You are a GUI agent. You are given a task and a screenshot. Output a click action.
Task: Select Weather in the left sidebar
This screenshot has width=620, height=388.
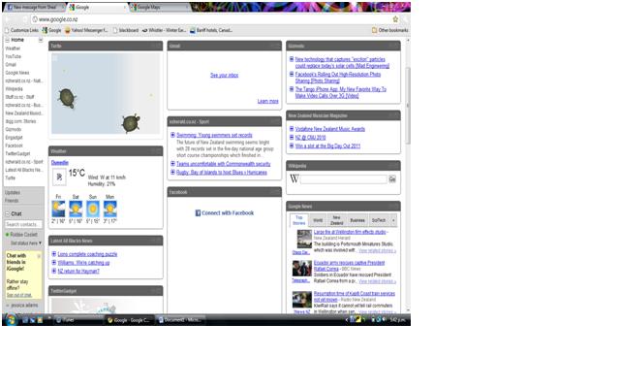(x=13, y=48)
